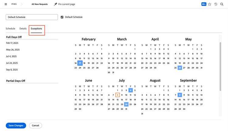The width and height of the screenshot is (228, 131).
Task: Click the schedule name input field
Action: pyautogui.click(x=32, y=17)
